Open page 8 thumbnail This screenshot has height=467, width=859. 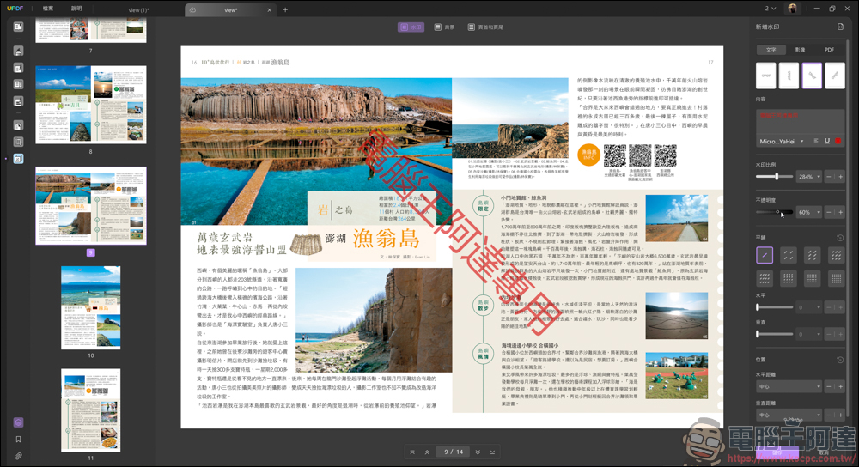click(x=91, y=105)
